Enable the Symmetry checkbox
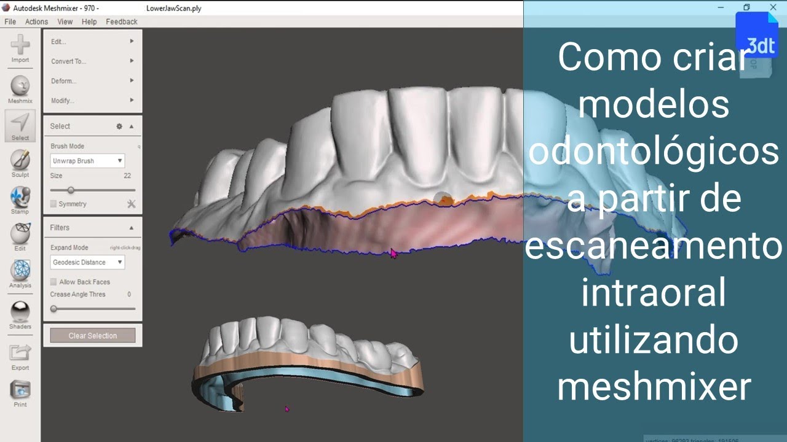 (53, 204)
